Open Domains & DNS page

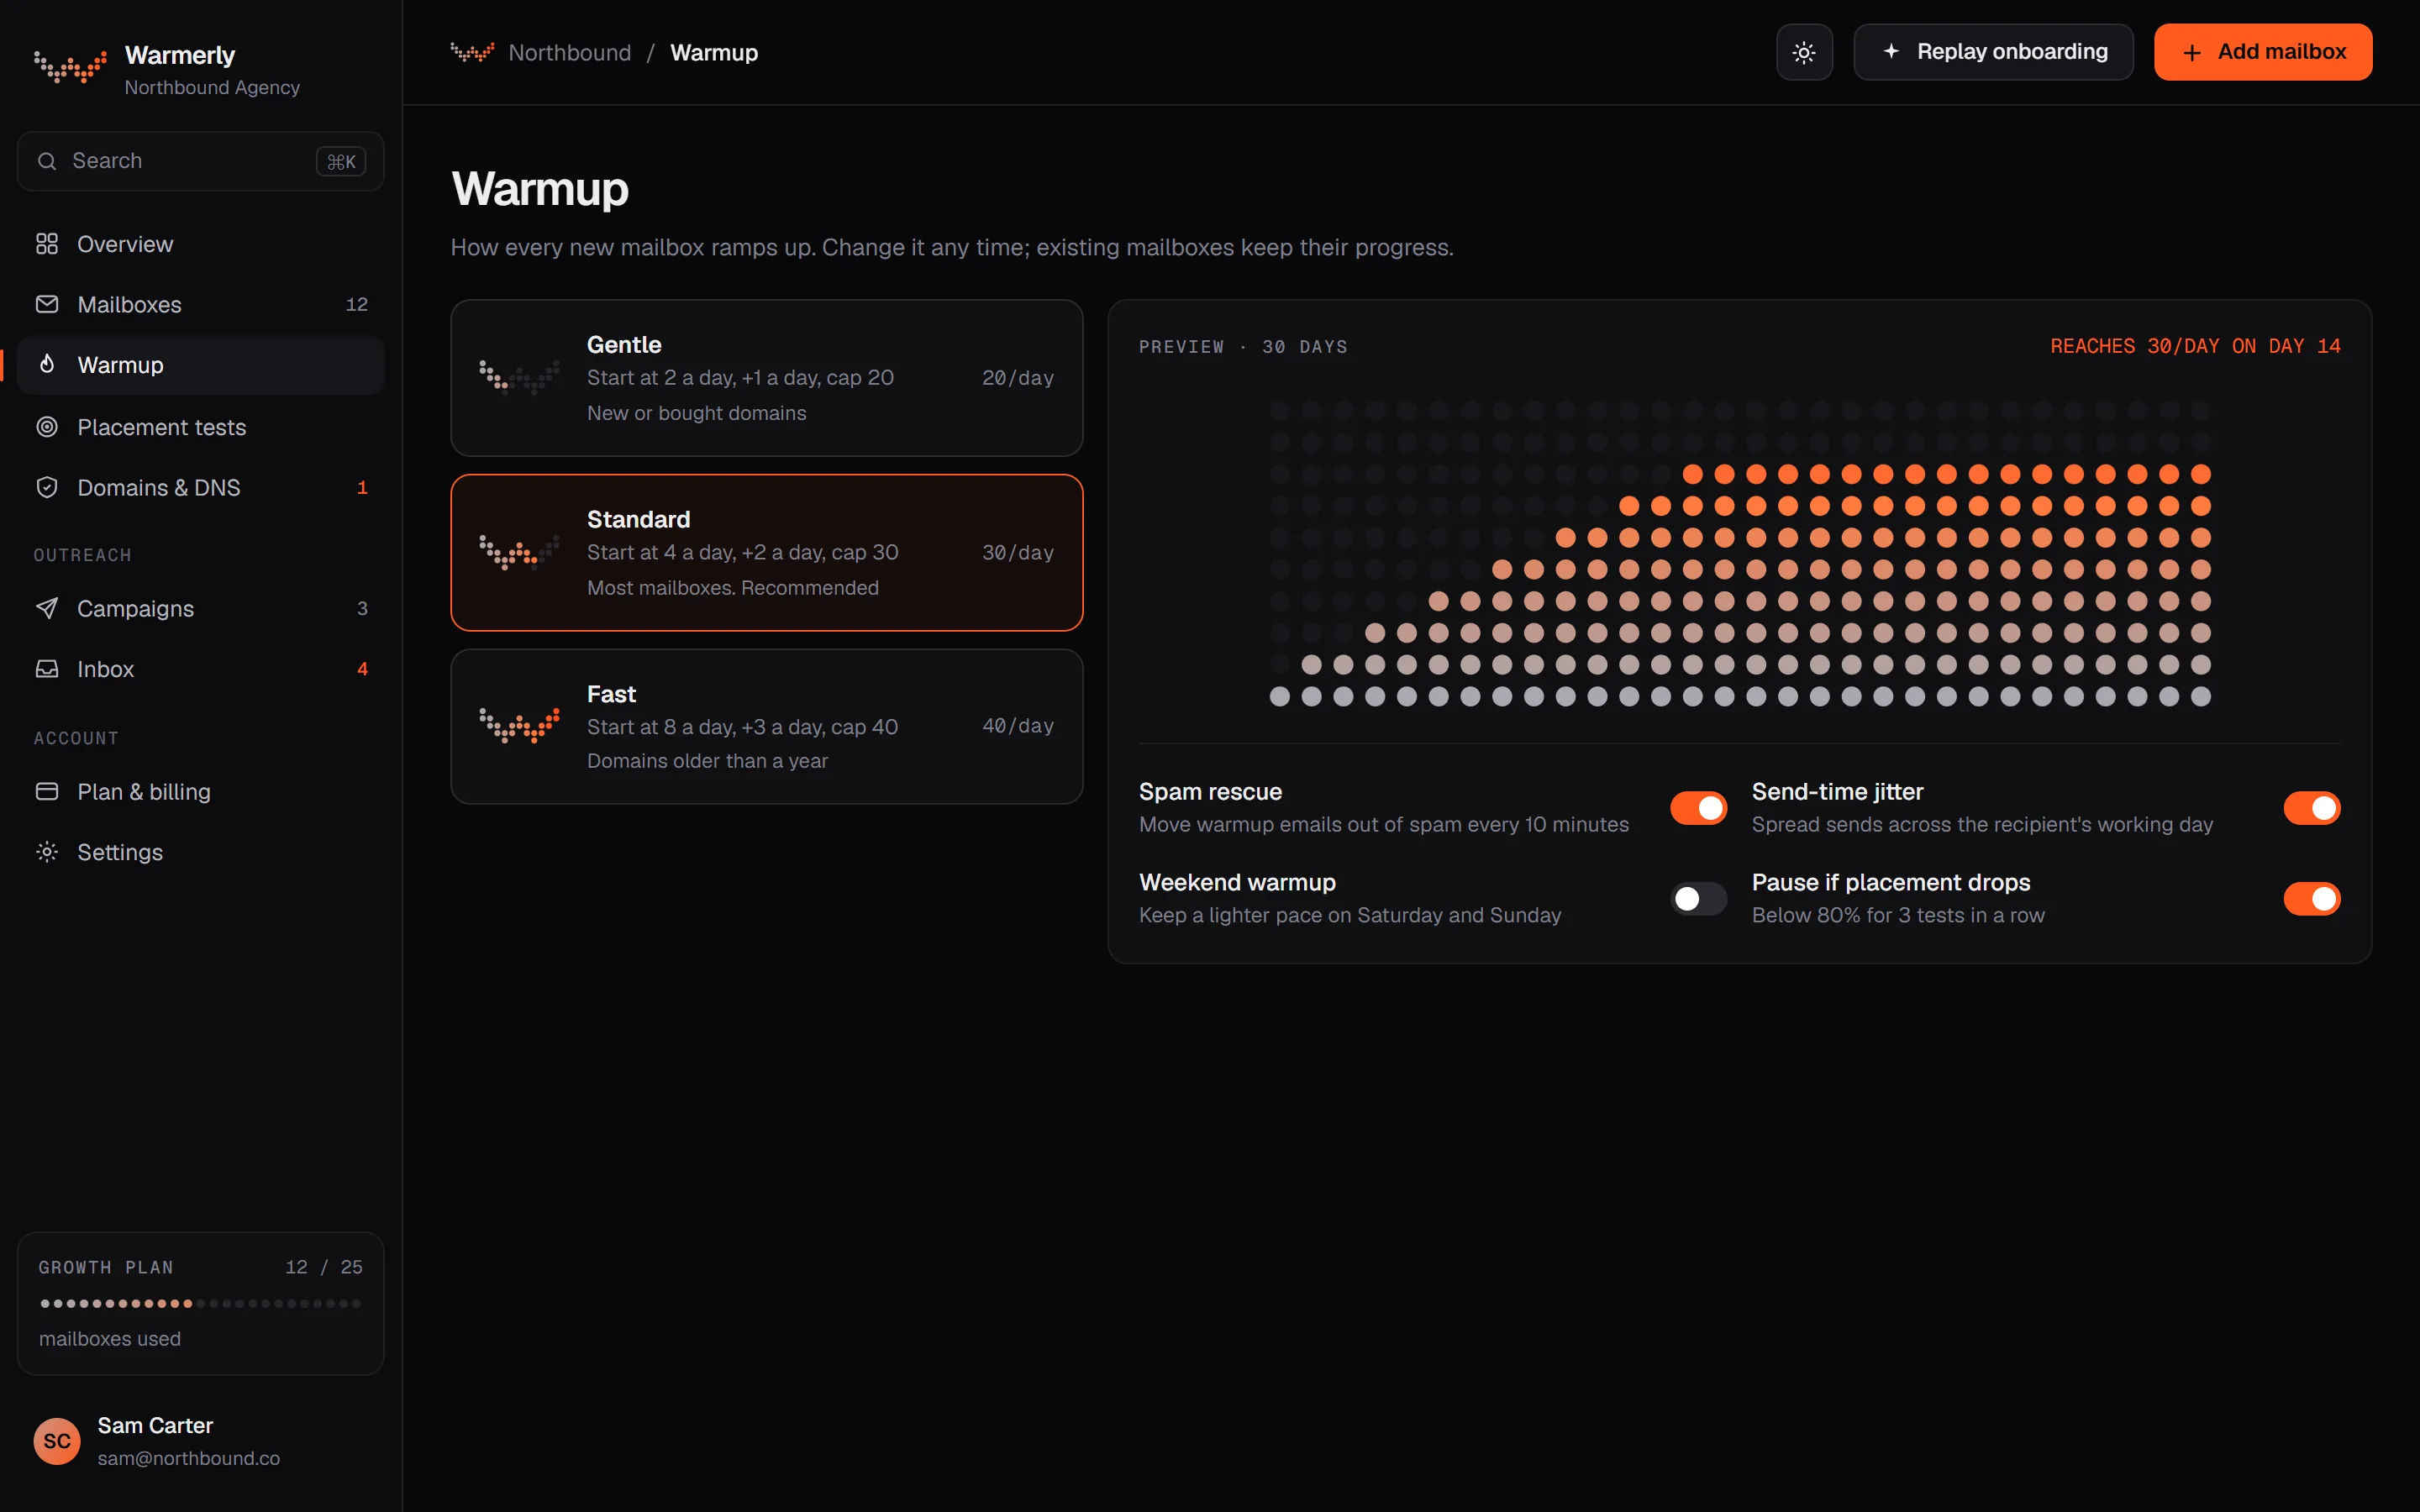pos(201,487)
